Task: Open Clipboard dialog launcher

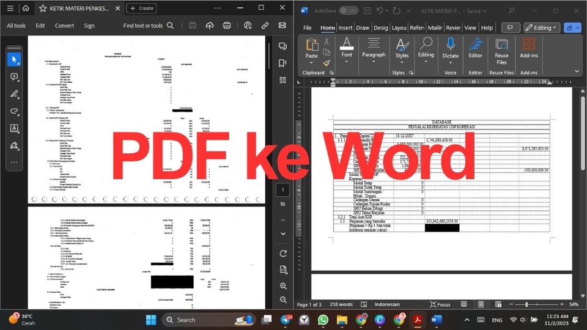Action: coord(331,73)
